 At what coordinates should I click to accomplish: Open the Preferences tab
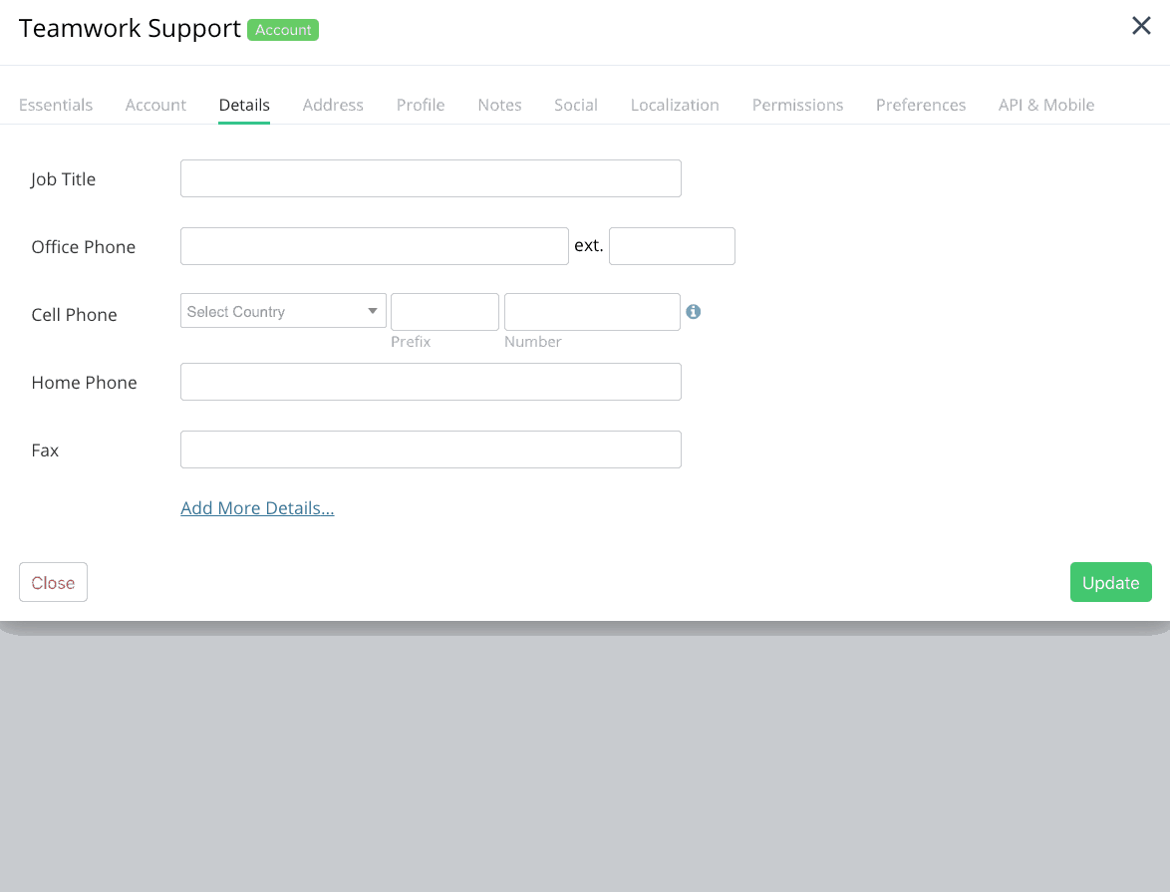920,106
